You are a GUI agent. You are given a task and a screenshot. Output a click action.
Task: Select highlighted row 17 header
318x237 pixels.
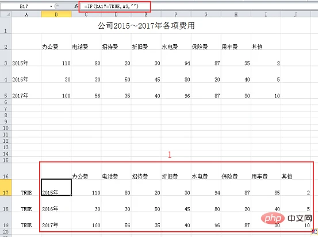point(6,188)
